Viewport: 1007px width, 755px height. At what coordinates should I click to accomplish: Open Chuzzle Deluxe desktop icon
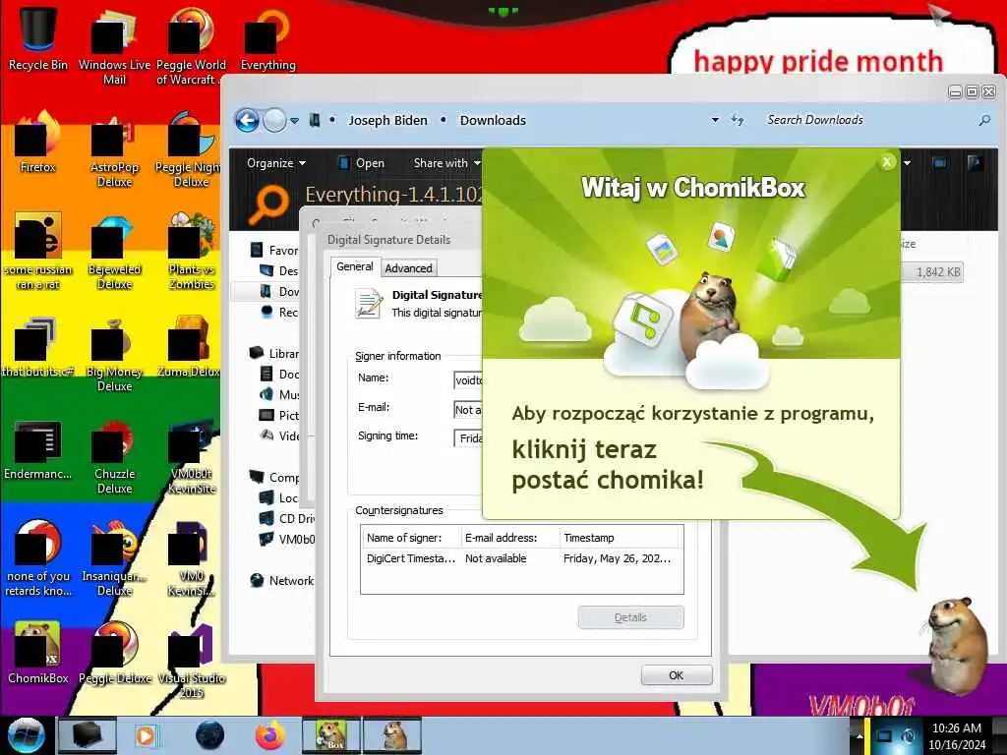(x=114, y=457)
